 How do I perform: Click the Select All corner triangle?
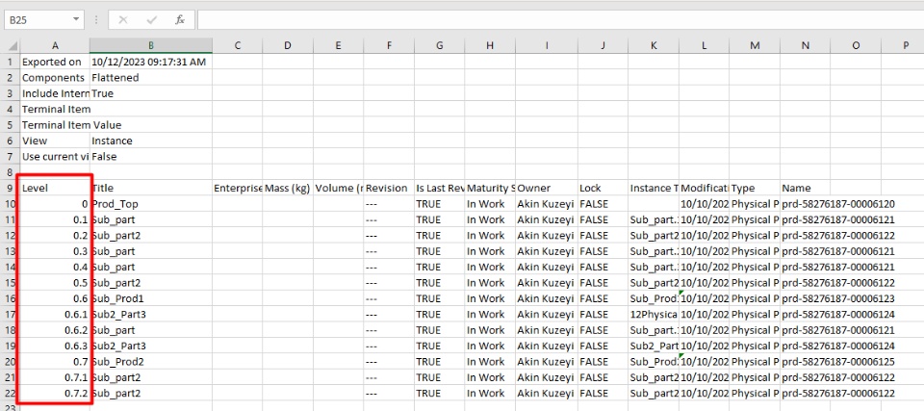point(10,45)
